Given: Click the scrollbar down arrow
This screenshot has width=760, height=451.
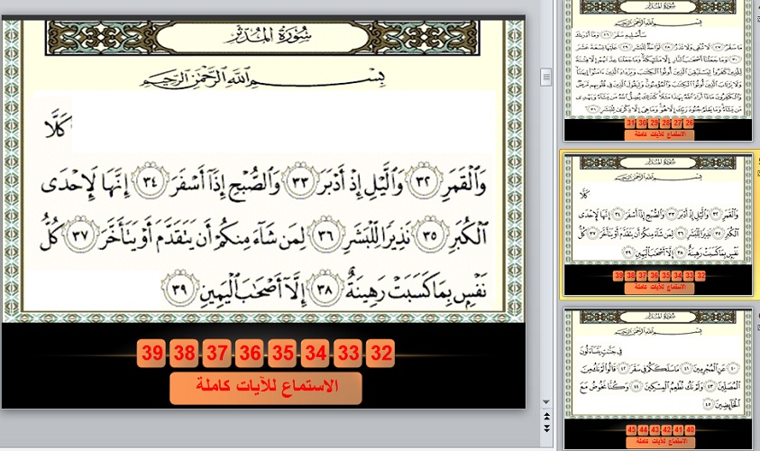Looking at the screenshot, I should click(x=546, y=402).
